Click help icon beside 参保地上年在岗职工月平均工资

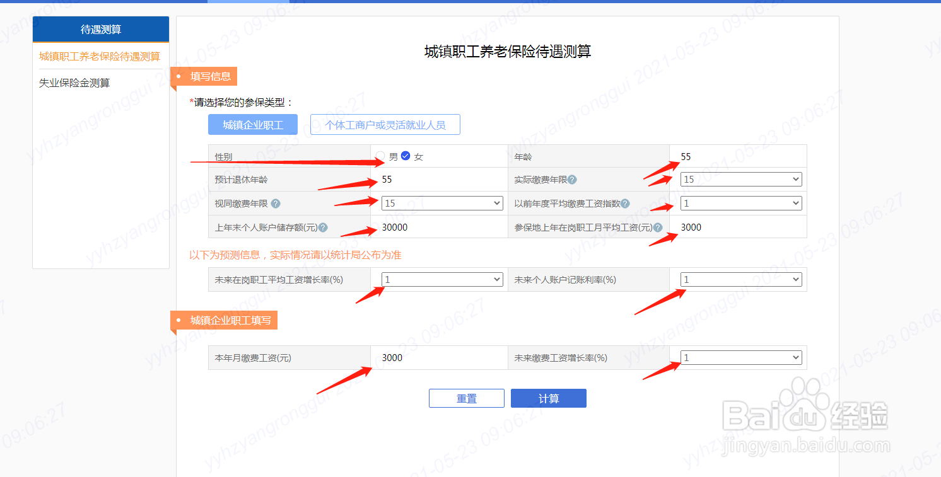(x=658, y=227)
